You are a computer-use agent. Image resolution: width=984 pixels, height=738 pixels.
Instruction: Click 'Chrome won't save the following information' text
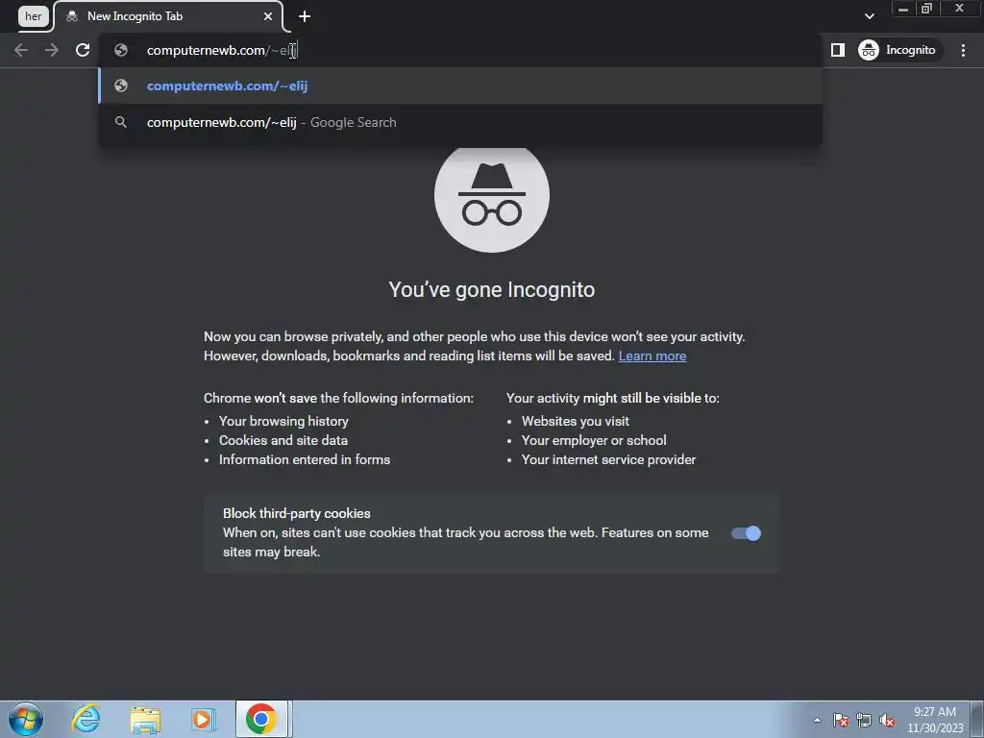(x=338, y=398)
